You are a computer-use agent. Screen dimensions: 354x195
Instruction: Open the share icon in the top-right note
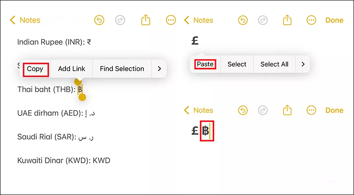(x=287, y=20)
